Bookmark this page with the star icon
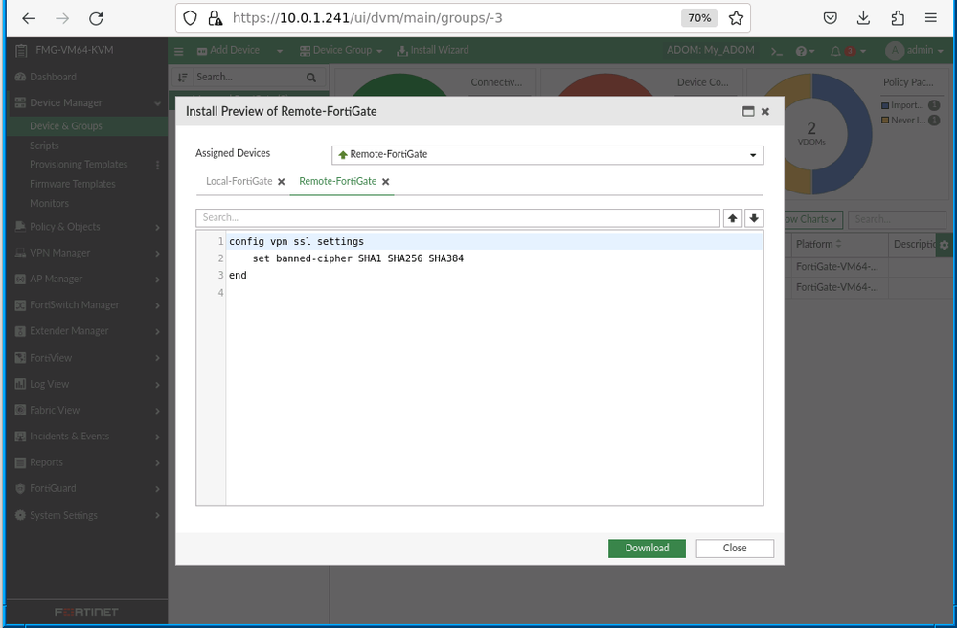 coord(736,18)
